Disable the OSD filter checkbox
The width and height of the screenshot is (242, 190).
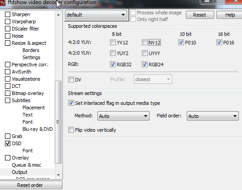tap(8, 143)
